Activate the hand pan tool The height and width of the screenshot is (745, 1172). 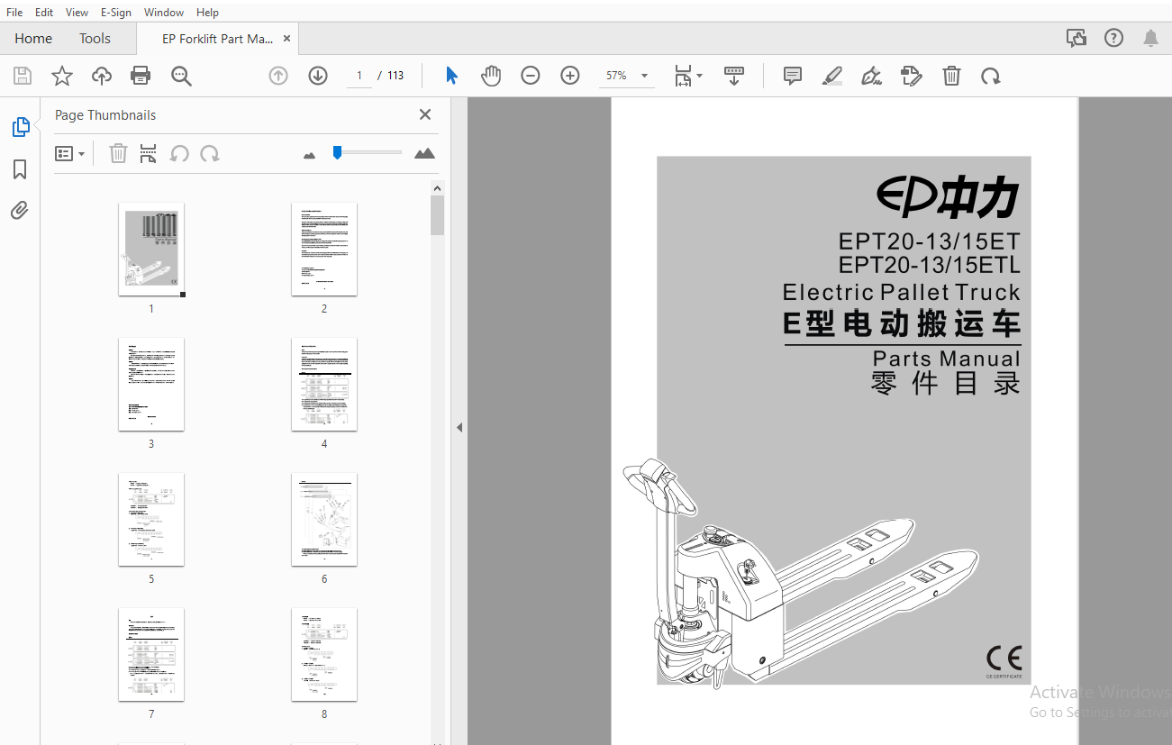[491, 76]
